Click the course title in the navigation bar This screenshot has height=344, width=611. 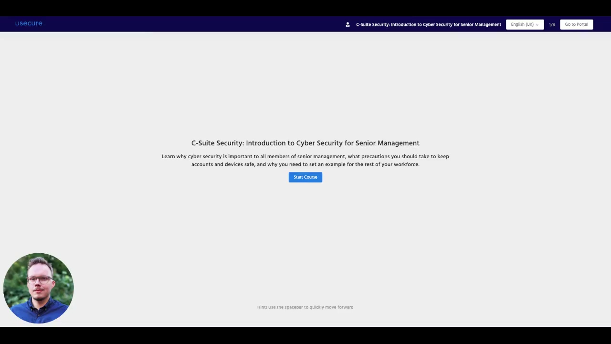pyautogui.click(x=429, y=24)
